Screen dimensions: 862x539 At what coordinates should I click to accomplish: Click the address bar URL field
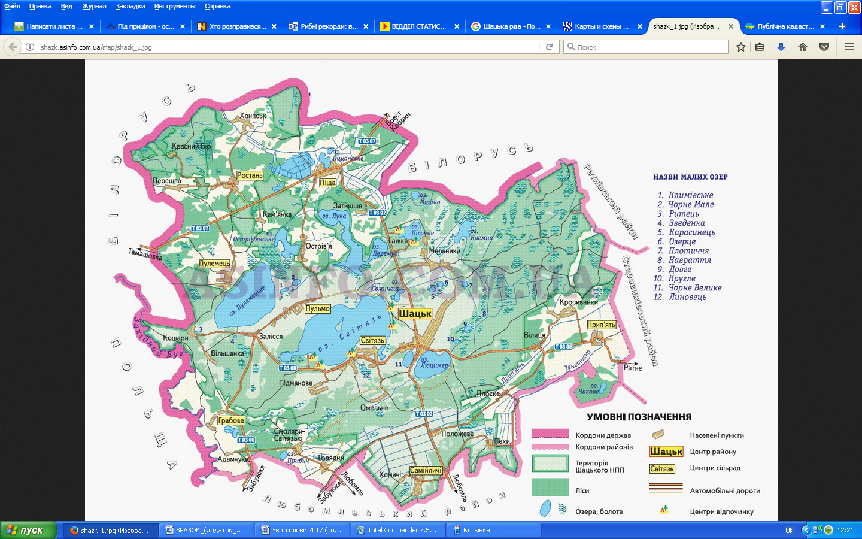[287, 47]
